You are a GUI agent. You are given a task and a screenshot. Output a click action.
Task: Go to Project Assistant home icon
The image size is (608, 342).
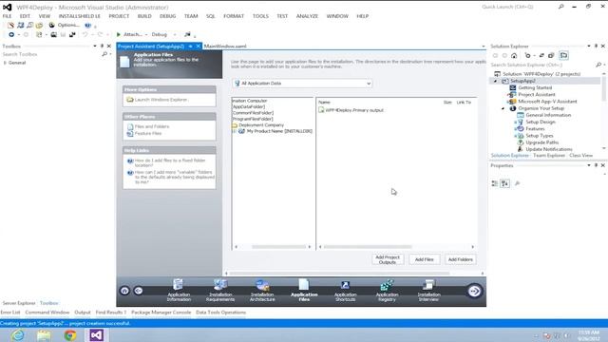click(124, 291)
